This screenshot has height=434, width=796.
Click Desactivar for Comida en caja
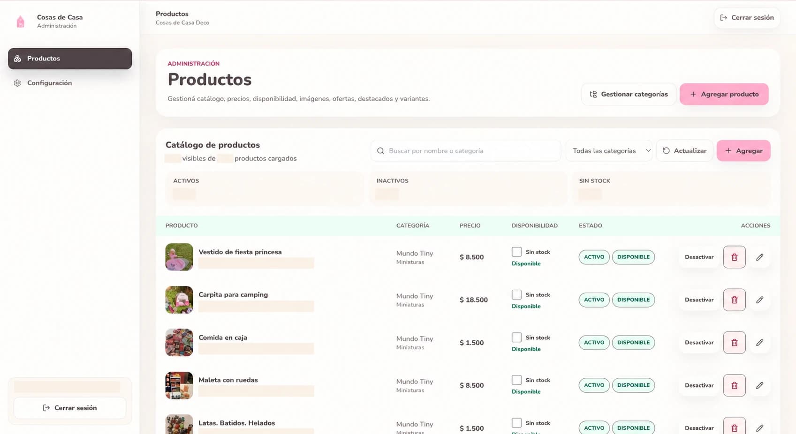(699, 343)
